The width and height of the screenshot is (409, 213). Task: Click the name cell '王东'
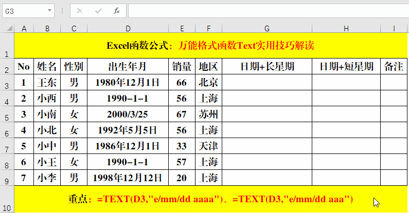point(47,82)
